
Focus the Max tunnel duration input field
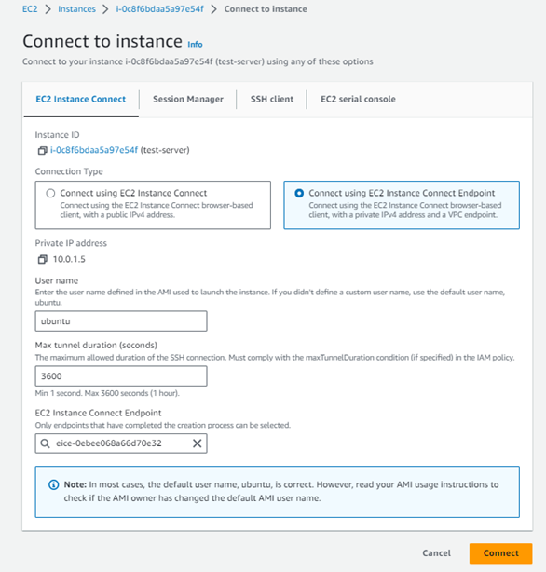(x=121, y=376)
